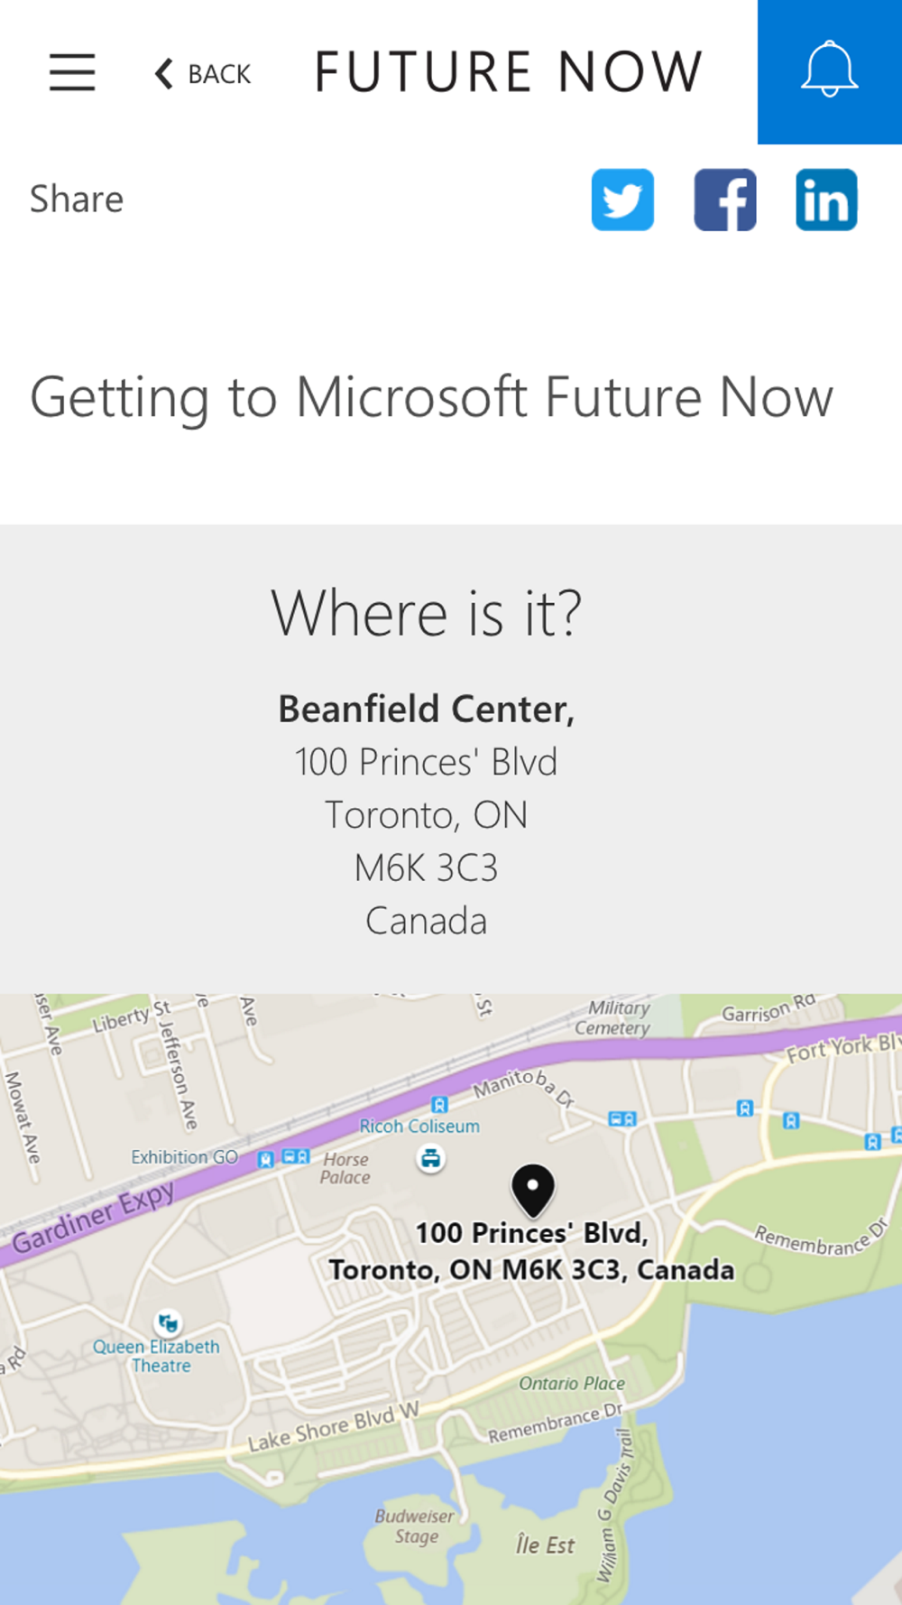
Task: Open the hamburger navigation menu
Action: (72, 72)
